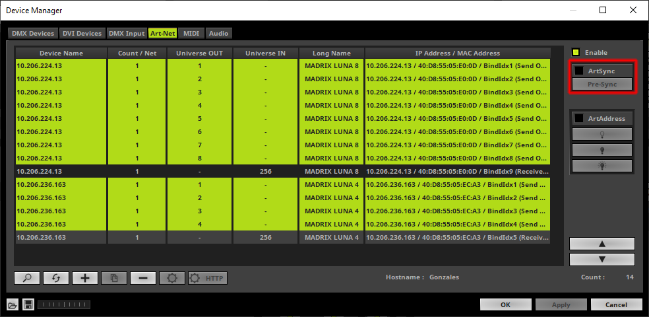This screenshot has height=317, width=649.
Task: Open the Audio tab
Action: (x=218, y=34)
